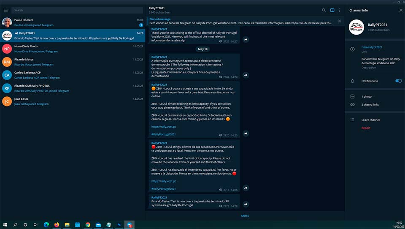Open Ricardo OMSRally PHOTOS chat
Screen dimensions: 405x229
pyautogui.click(x=73, y=88)
